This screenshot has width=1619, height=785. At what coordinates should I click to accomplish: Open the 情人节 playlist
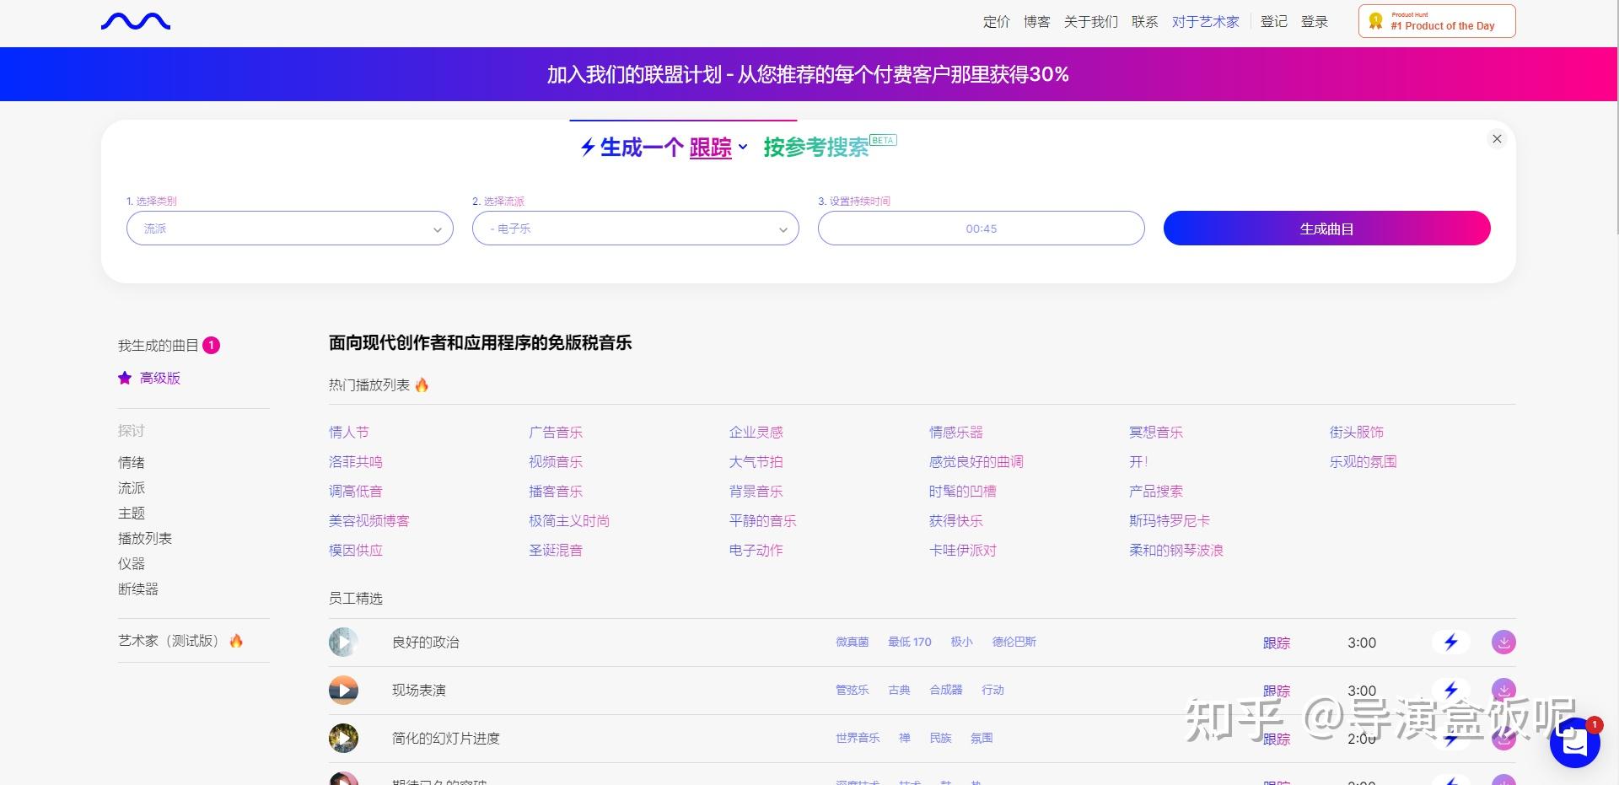349,432
